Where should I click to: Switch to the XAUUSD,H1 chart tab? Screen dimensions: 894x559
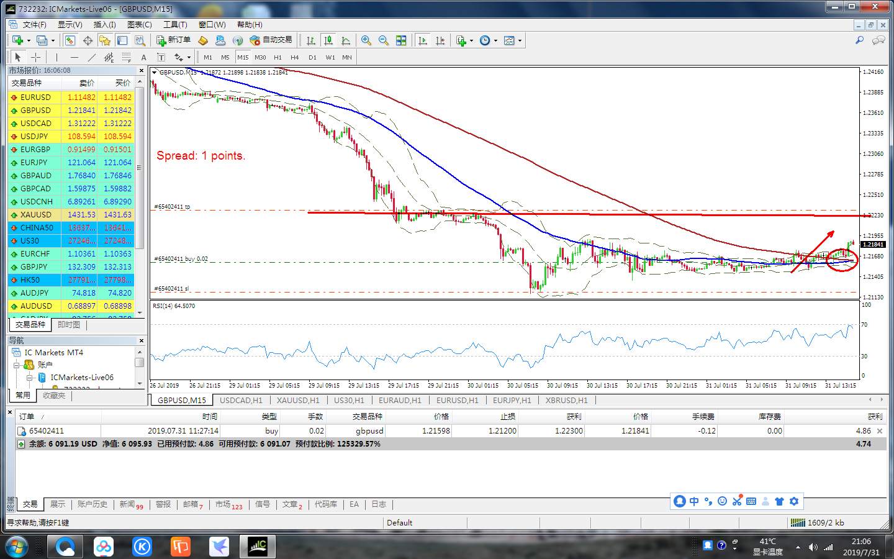pos(298,400)
